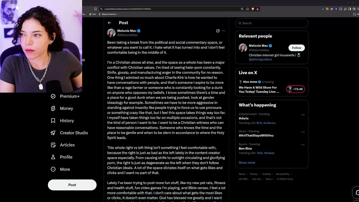359x202 pixels.
Task: Open Melonie Mac's avatar on the post
Action: click(x=111, y=33)
